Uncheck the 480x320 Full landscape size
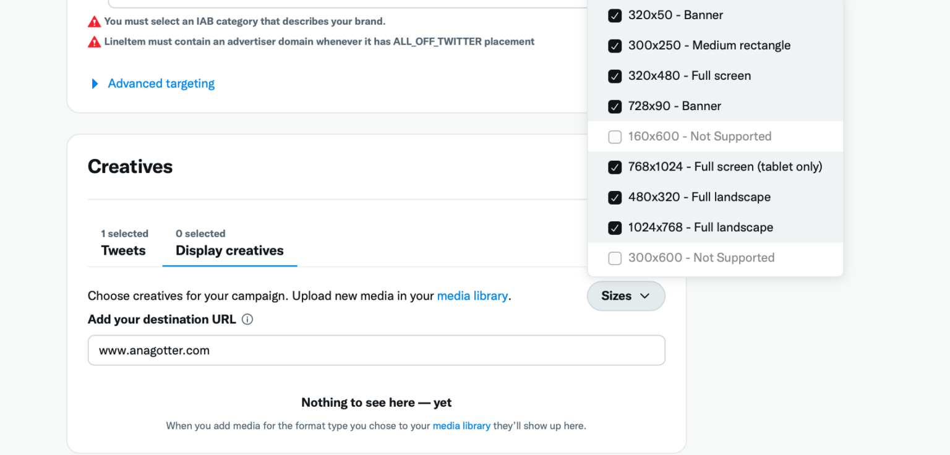This screenshot has width=950, height=455. point(615,197)
